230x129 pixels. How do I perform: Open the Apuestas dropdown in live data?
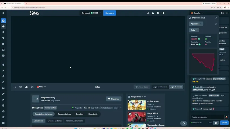pos(196,24)
